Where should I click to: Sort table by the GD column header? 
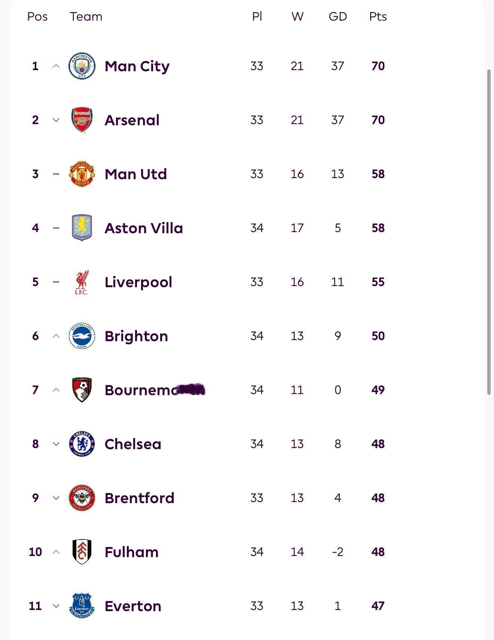point(338,16)
